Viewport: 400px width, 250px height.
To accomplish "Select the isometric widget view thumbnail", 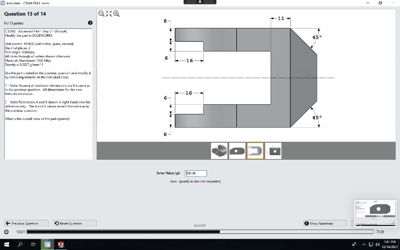I will coord(219,150).
